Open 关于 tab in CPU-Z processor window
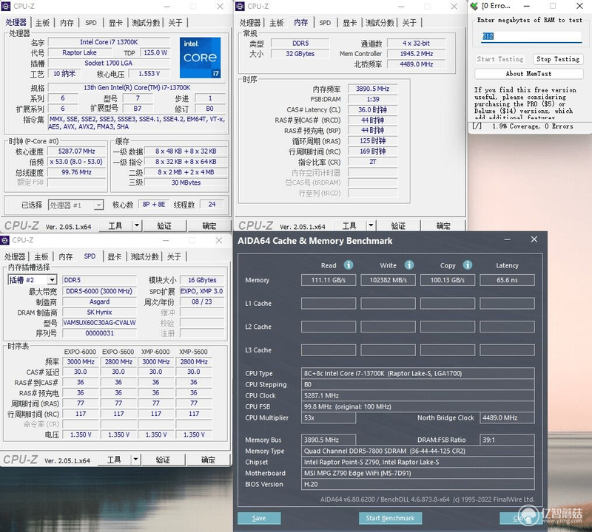 click(175, 23)
